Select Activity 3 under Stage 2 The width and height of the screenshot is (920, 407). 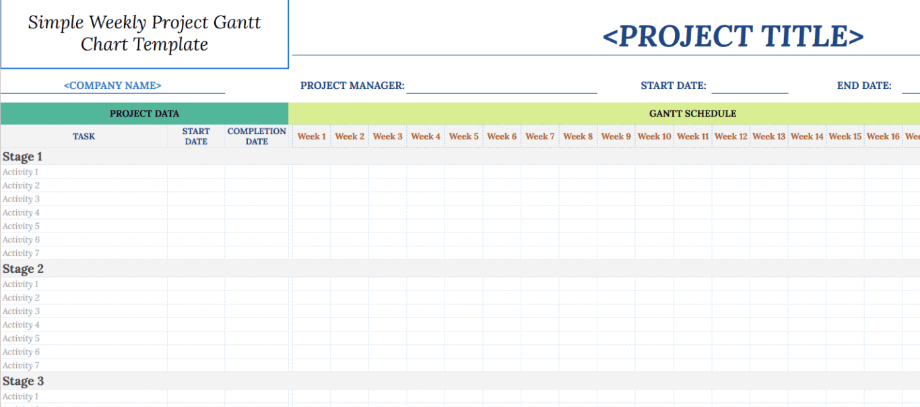coord(21,311)
